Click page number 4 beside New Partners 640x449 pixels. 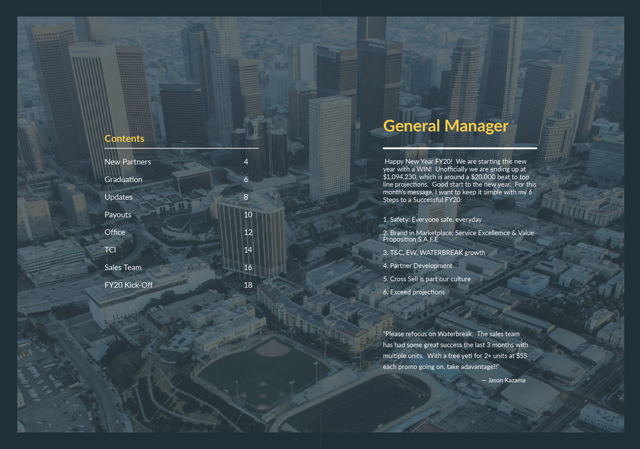pos(246,162)
